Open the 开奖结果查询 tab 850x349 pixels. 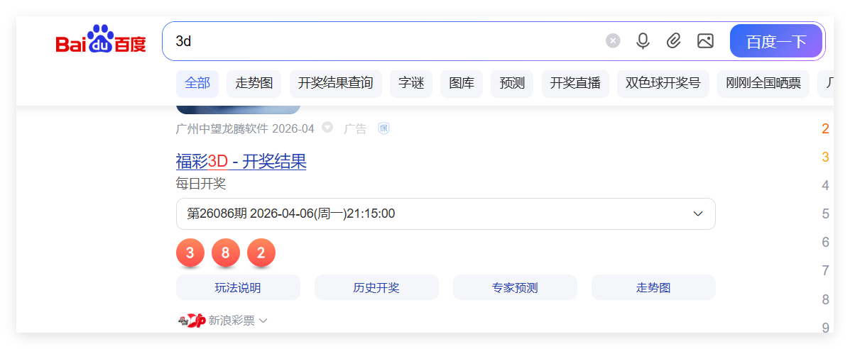335,83
